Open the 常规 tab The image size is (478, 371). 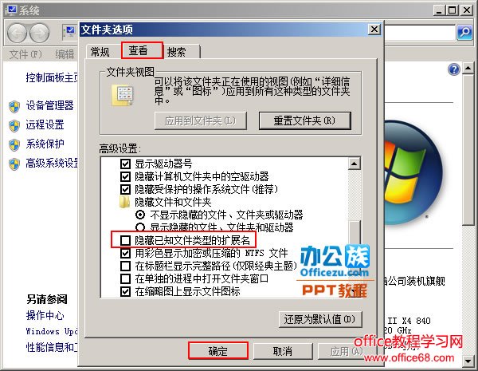click(x=102, y=52)
